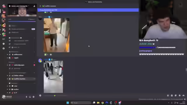Image resolution: width=187 pixels, height=105 pixels.
Task: Expand the chat channel arrow
Action: (7, 86)
